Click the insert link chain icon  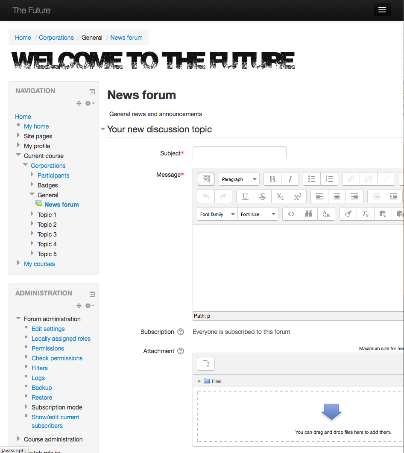pyautogui.click(x=351, y=179)
